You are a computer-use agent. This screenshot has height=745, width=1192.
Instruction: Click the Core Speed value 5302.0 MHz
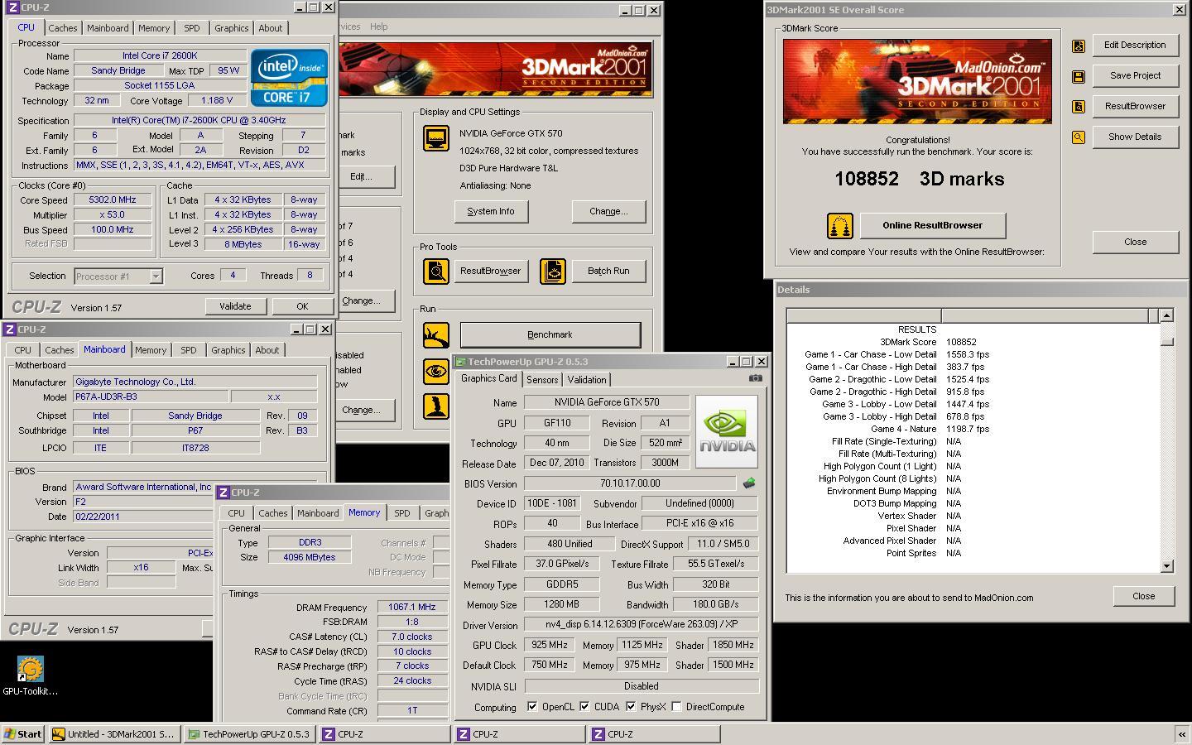(113, 200)
